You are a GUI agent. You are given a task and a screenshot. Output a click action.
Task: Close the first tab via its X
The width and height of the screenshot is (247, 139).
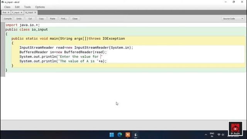8,12
